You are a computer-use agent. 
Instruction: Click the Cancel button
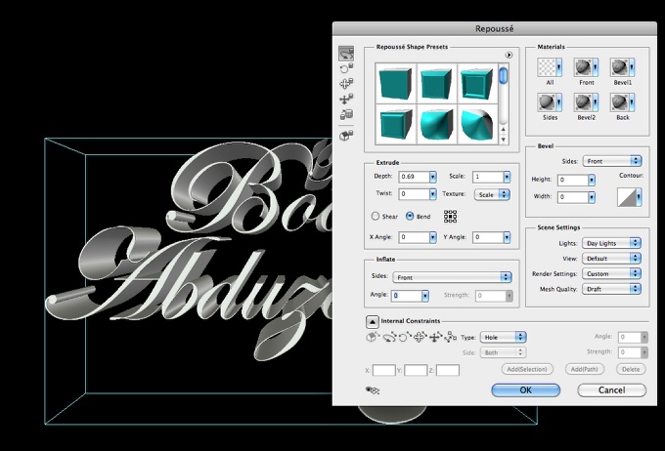611,389
